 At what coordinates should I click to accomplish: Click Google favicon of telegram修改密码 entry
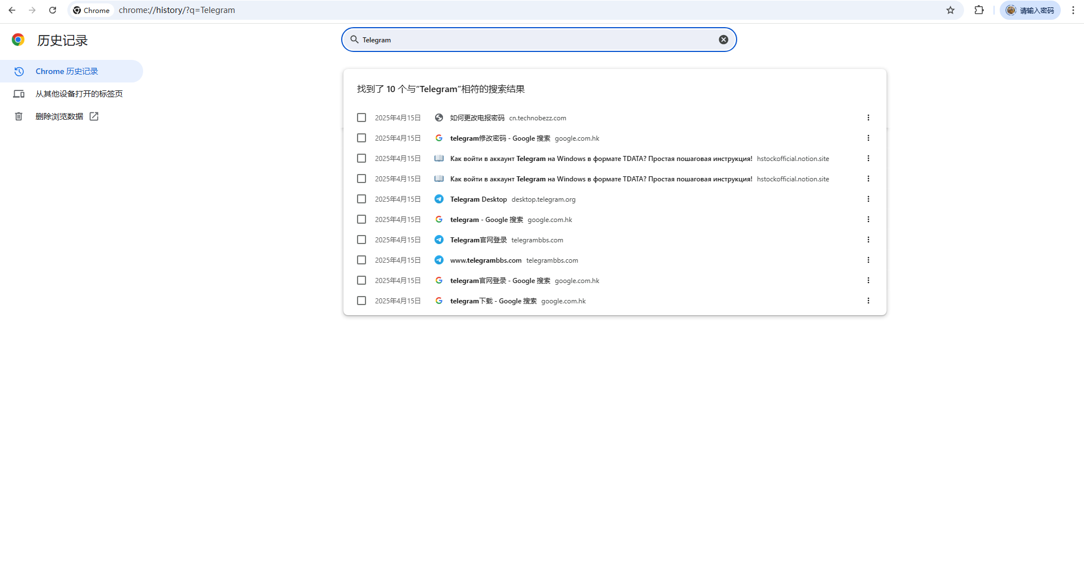coord(438,138)
